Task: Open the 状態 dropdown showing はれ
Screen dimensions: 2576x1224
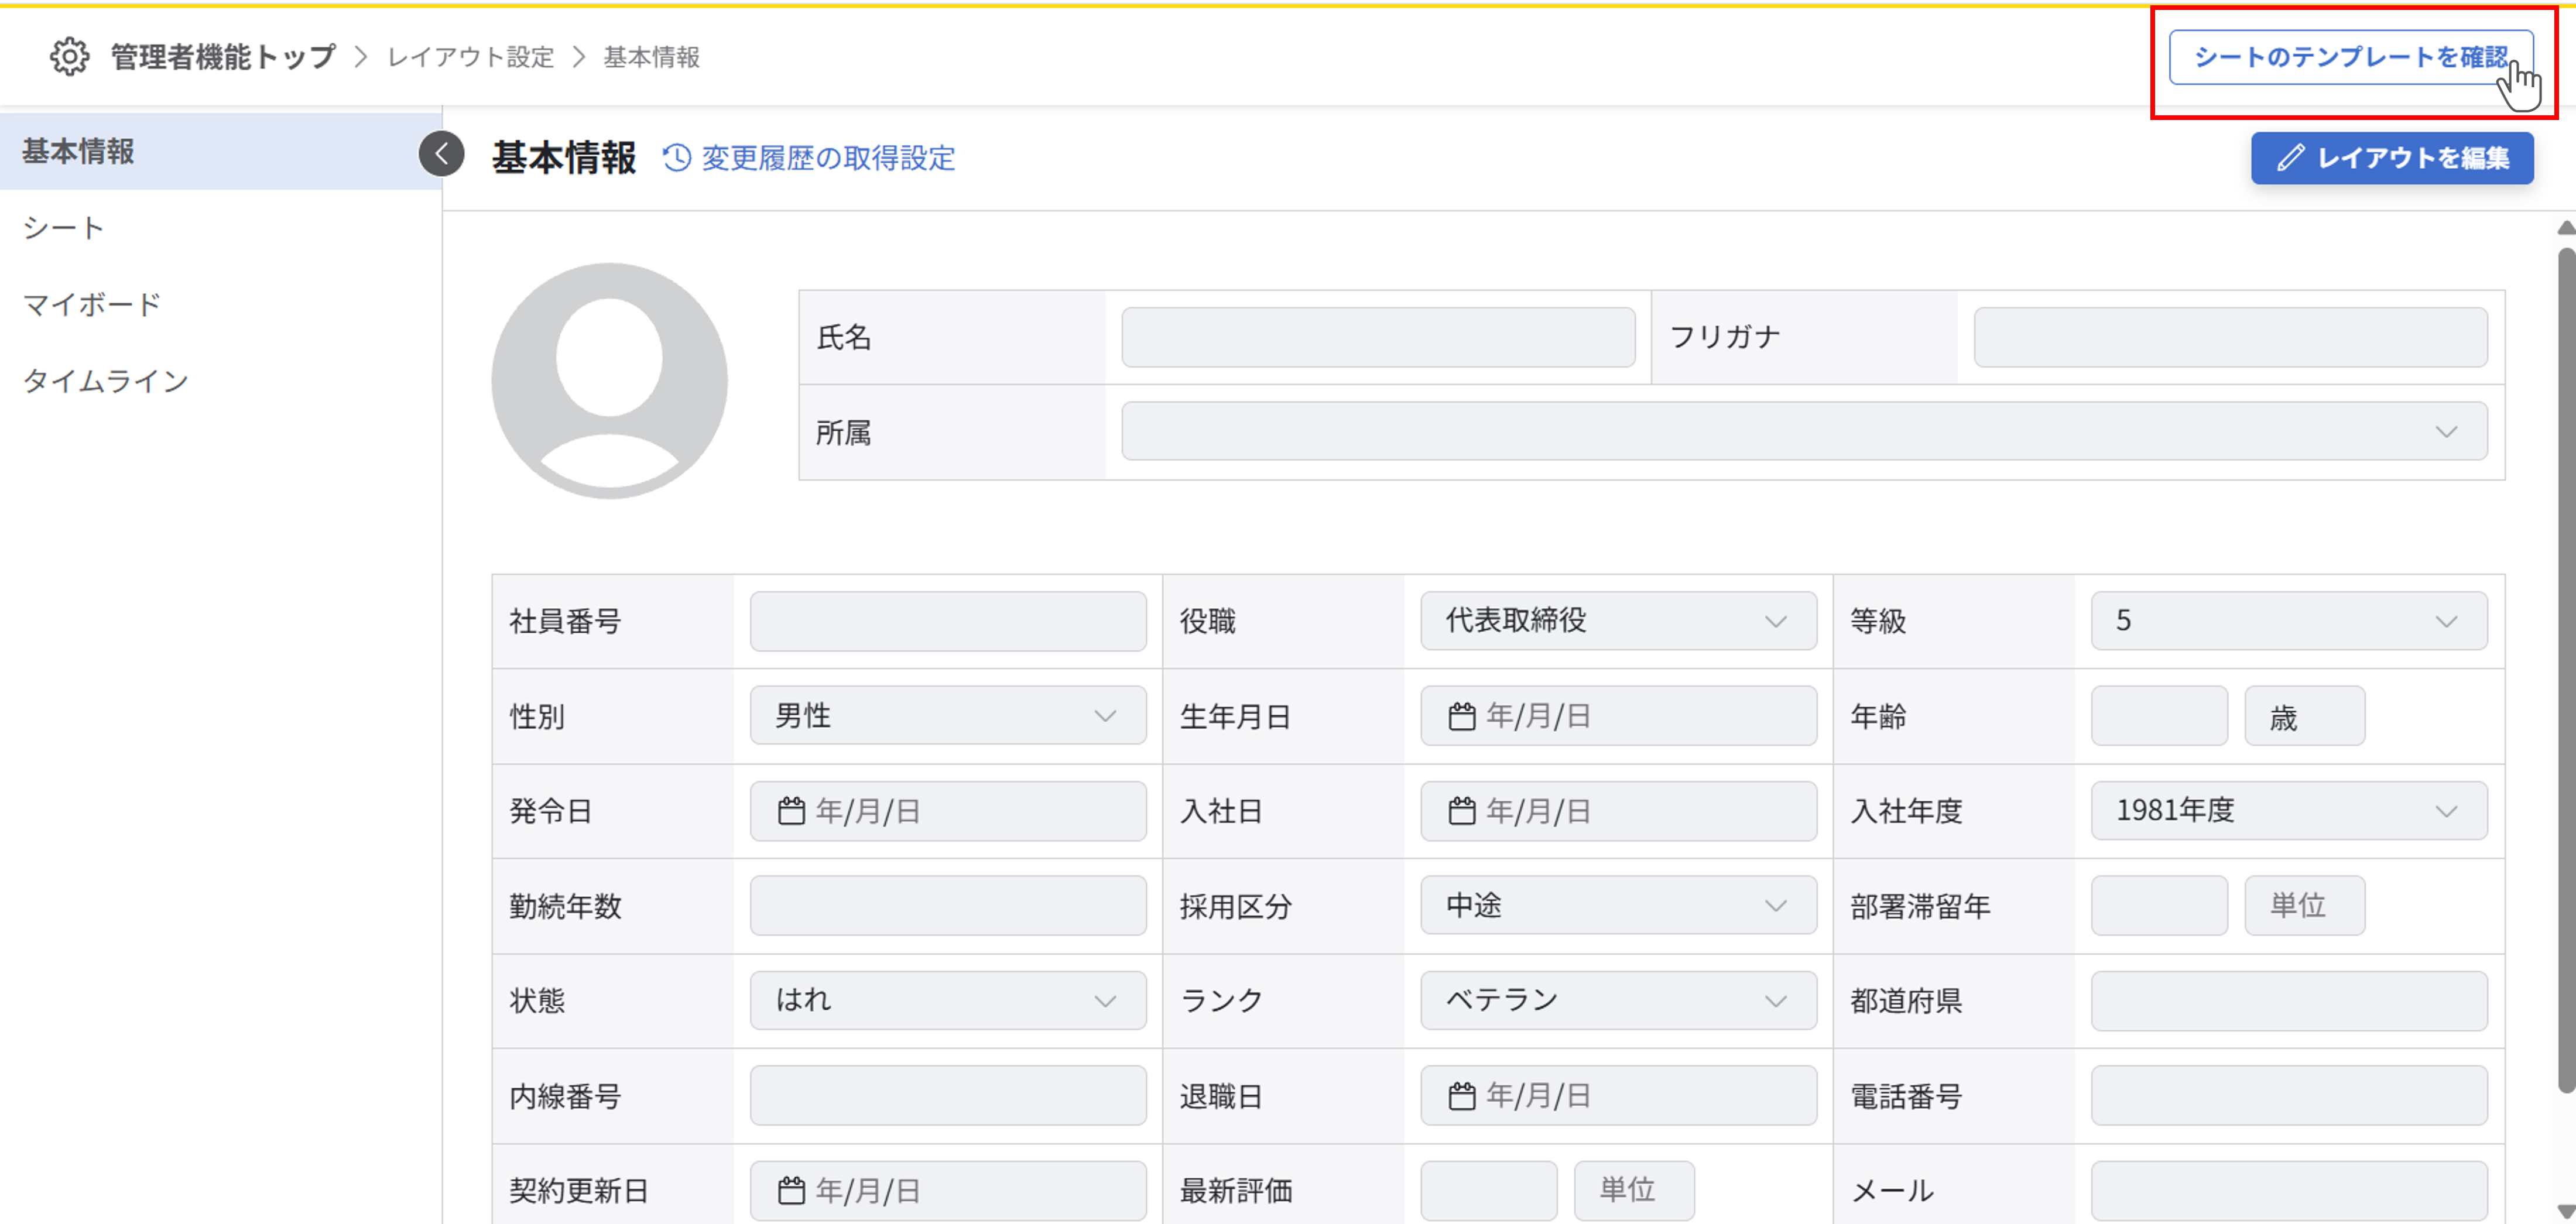Action: pyautogui.click(x=948, y=1000)
